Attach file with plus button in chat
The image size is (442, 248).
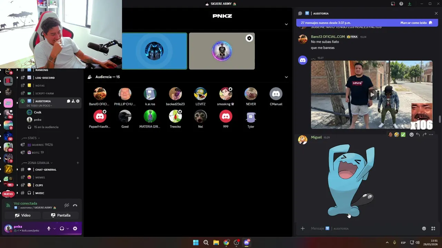click(x=303, y=228)
